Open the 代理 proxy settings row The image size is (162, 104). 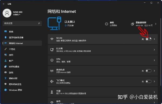pos(103,92)
